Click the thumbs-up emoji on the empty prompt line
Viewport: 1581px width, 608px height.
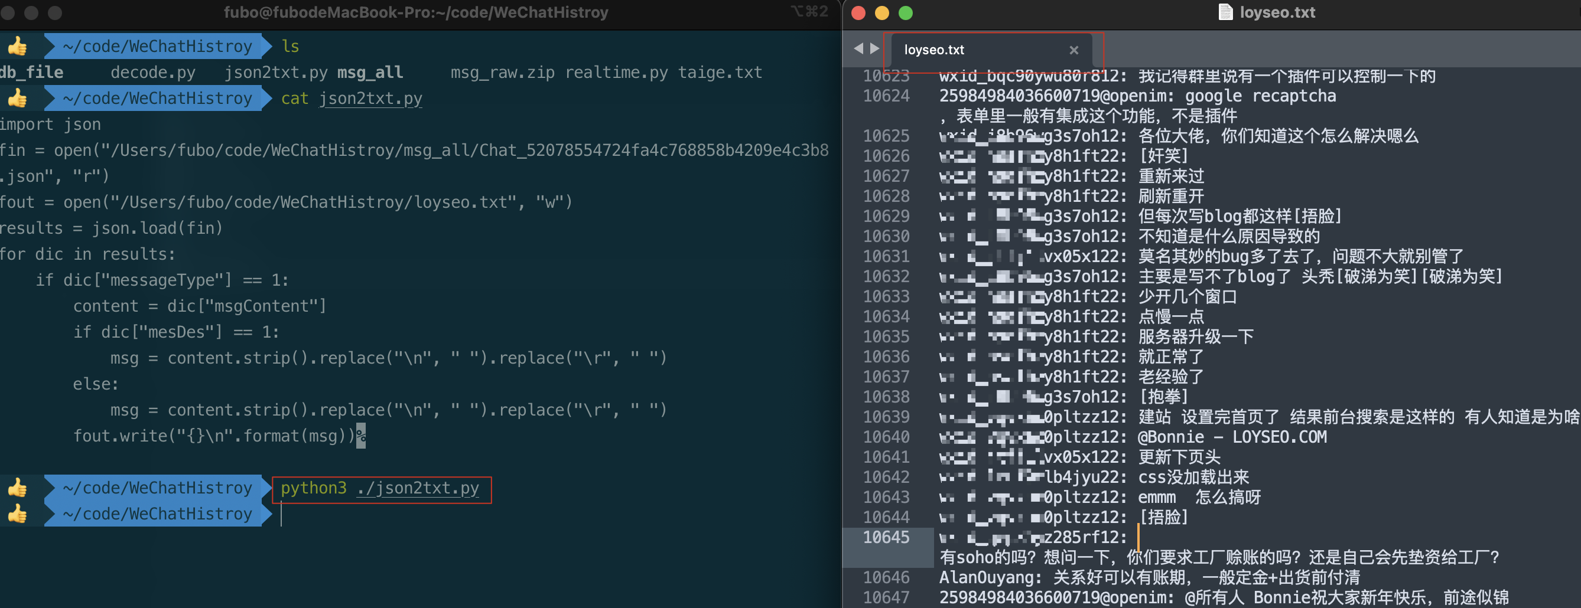tap(17, 514)
